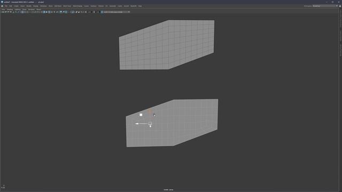Open the Deform menu
This screenshot has width=342, height=192.
(101, 6)
